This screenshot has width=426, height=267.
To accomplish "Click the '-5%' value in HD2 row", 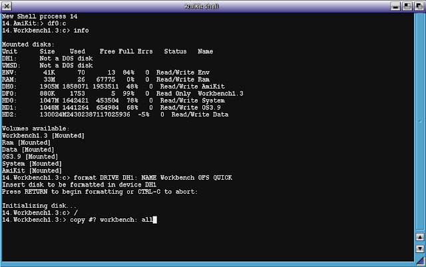I will pos(144,115).
